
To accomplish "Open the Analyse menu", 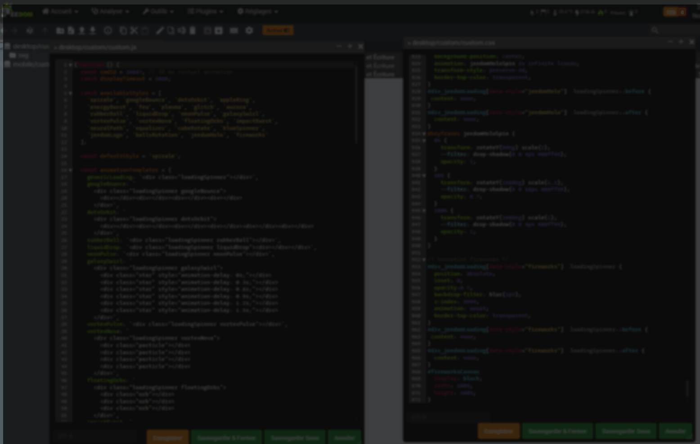I will [111, 11].
